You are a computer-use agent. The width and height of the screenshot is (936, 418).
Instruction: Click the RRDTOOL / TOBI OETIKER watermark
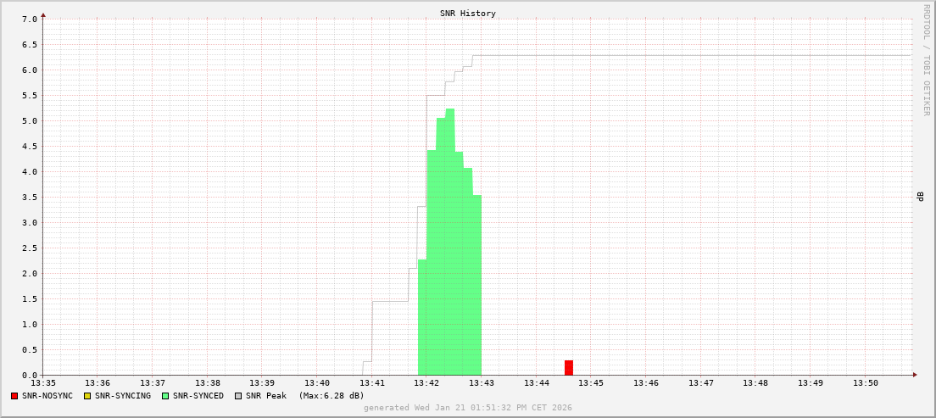point(926,59)
